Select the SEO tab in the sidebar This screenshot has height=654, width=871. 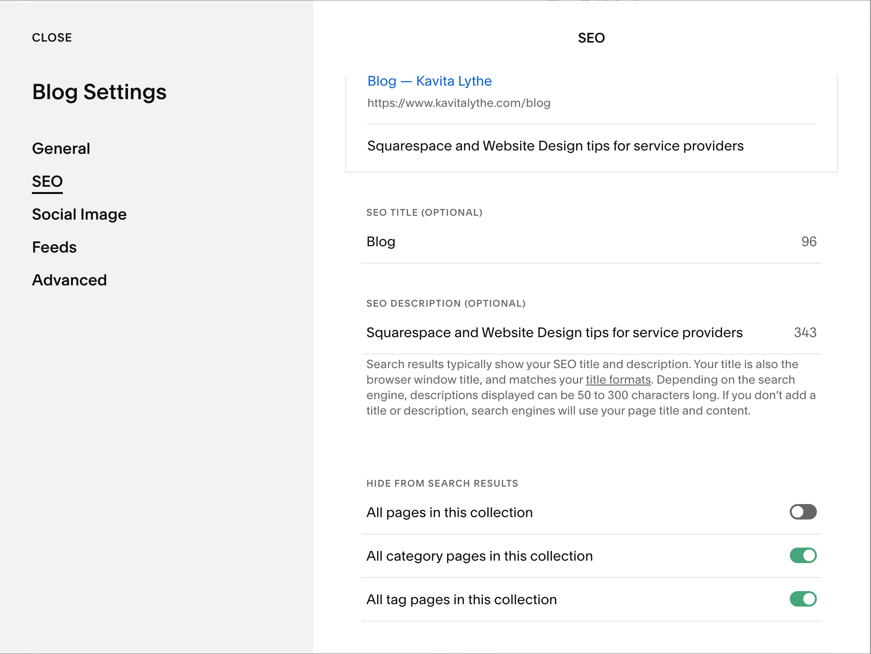pos(47,181)
